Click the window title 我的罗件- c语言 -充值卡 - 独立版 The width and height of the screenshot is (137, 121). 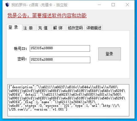coord(39,5)
